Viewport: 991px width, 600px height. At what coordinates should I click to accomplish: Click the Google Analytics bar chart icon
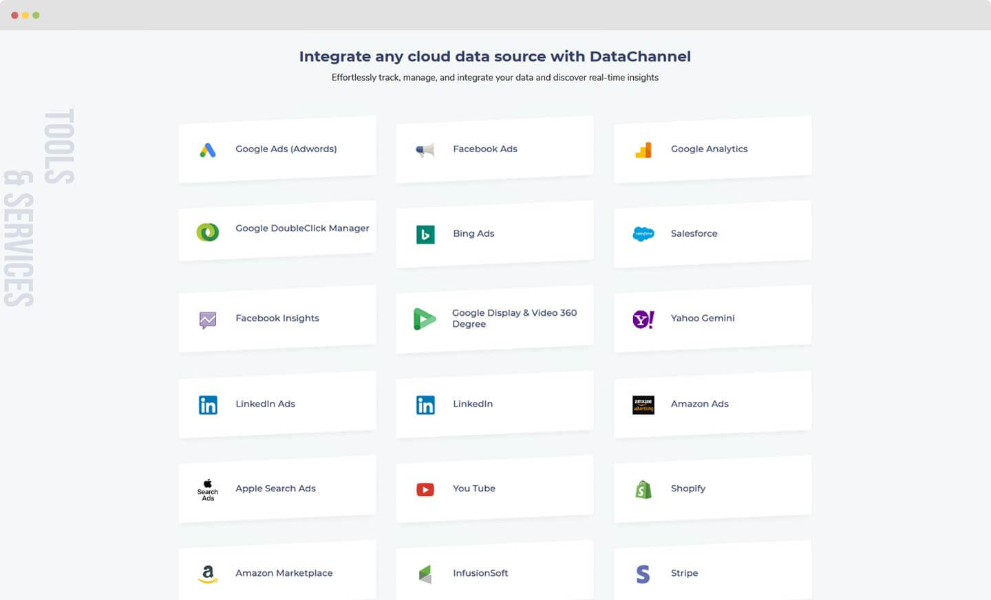(x=643, y=150)
